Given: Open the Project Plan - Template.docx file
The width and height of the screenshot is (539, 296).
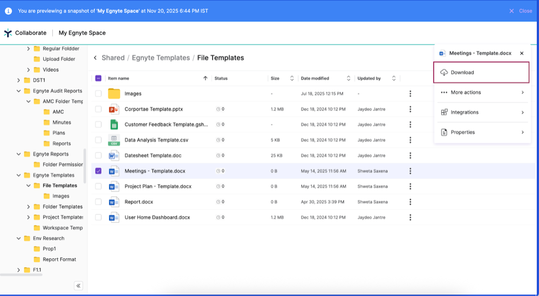Looking at the screenshot, I should click(x=158, y=187).
